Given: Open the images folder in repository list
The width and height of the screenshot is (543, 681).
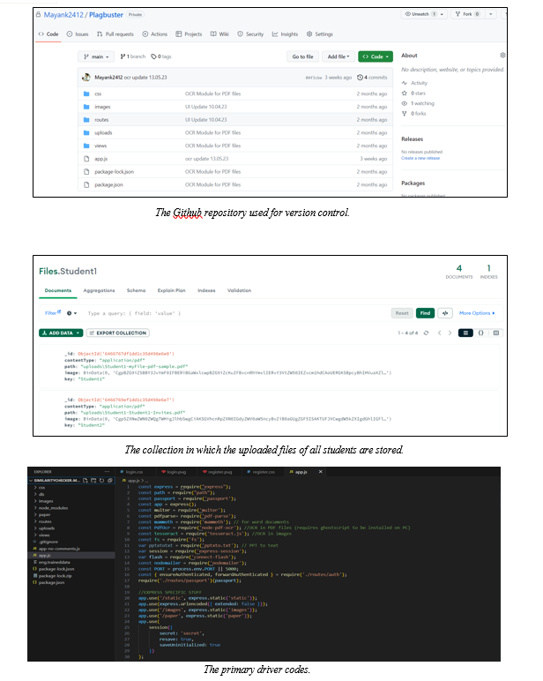Looking at the screenshot, I should (x=102, y=107).
